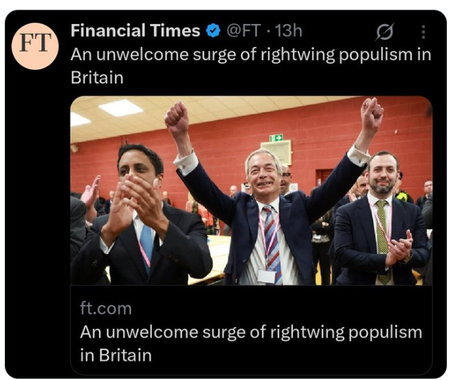451x380 pixels.
Task: Click the white name badge on the lanyard
Action: pos(266,276)
